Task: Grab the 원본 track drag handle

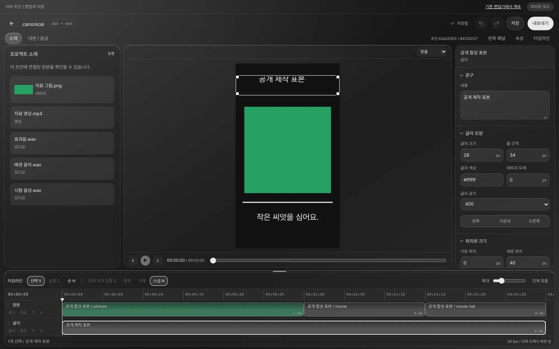Action: 8,305
